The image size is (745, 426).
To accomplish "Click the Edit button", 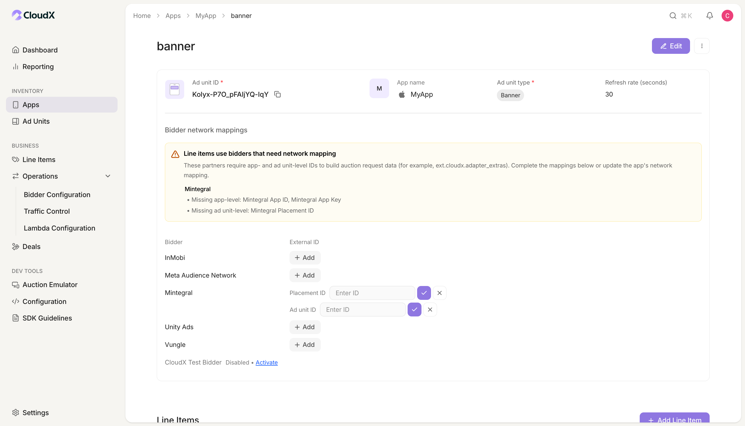I will [671, 46].
